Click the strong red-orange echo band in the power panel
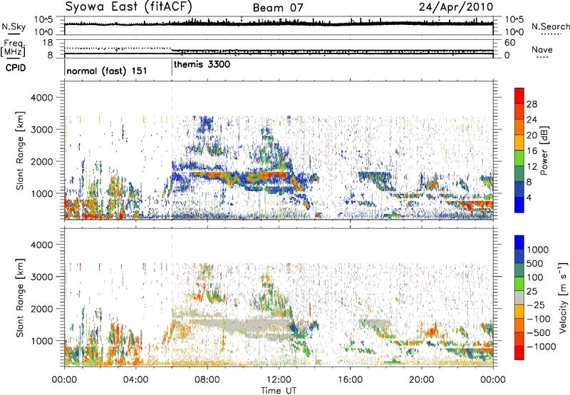The height and width of the screenshot is (395, 570). click(240, 175)
